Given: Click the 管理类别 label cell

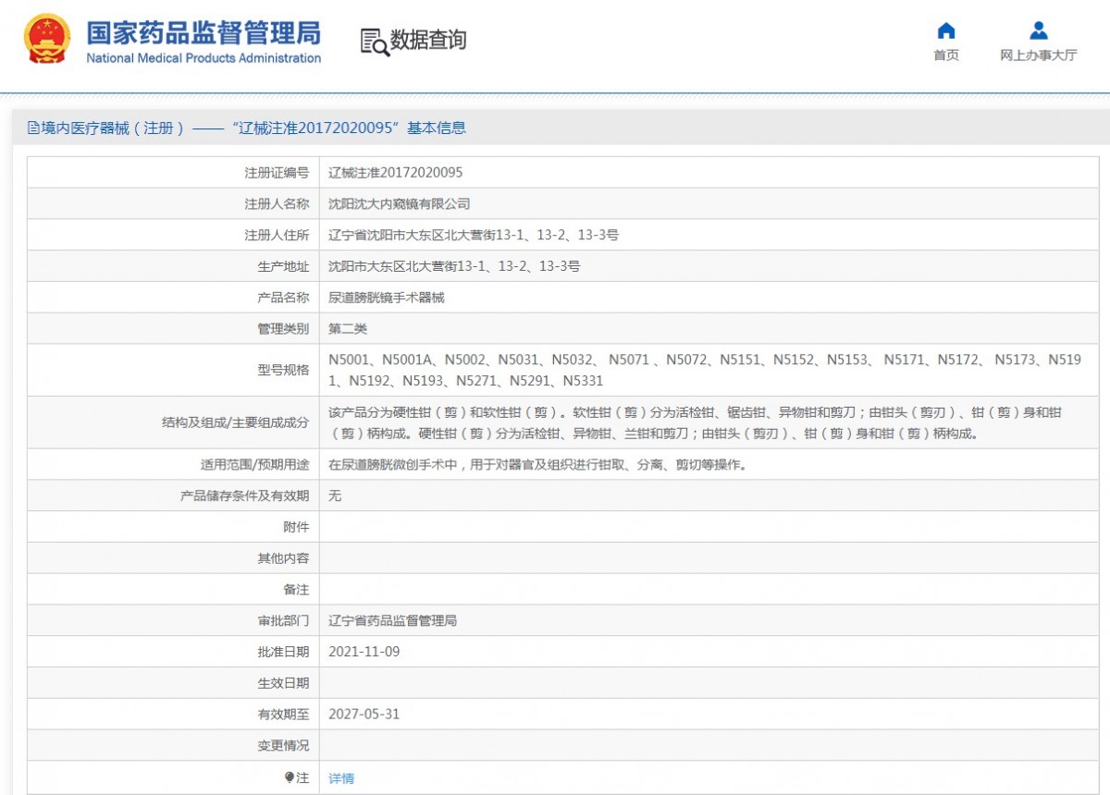Looking at the screenshot, I should pos(173,329).
